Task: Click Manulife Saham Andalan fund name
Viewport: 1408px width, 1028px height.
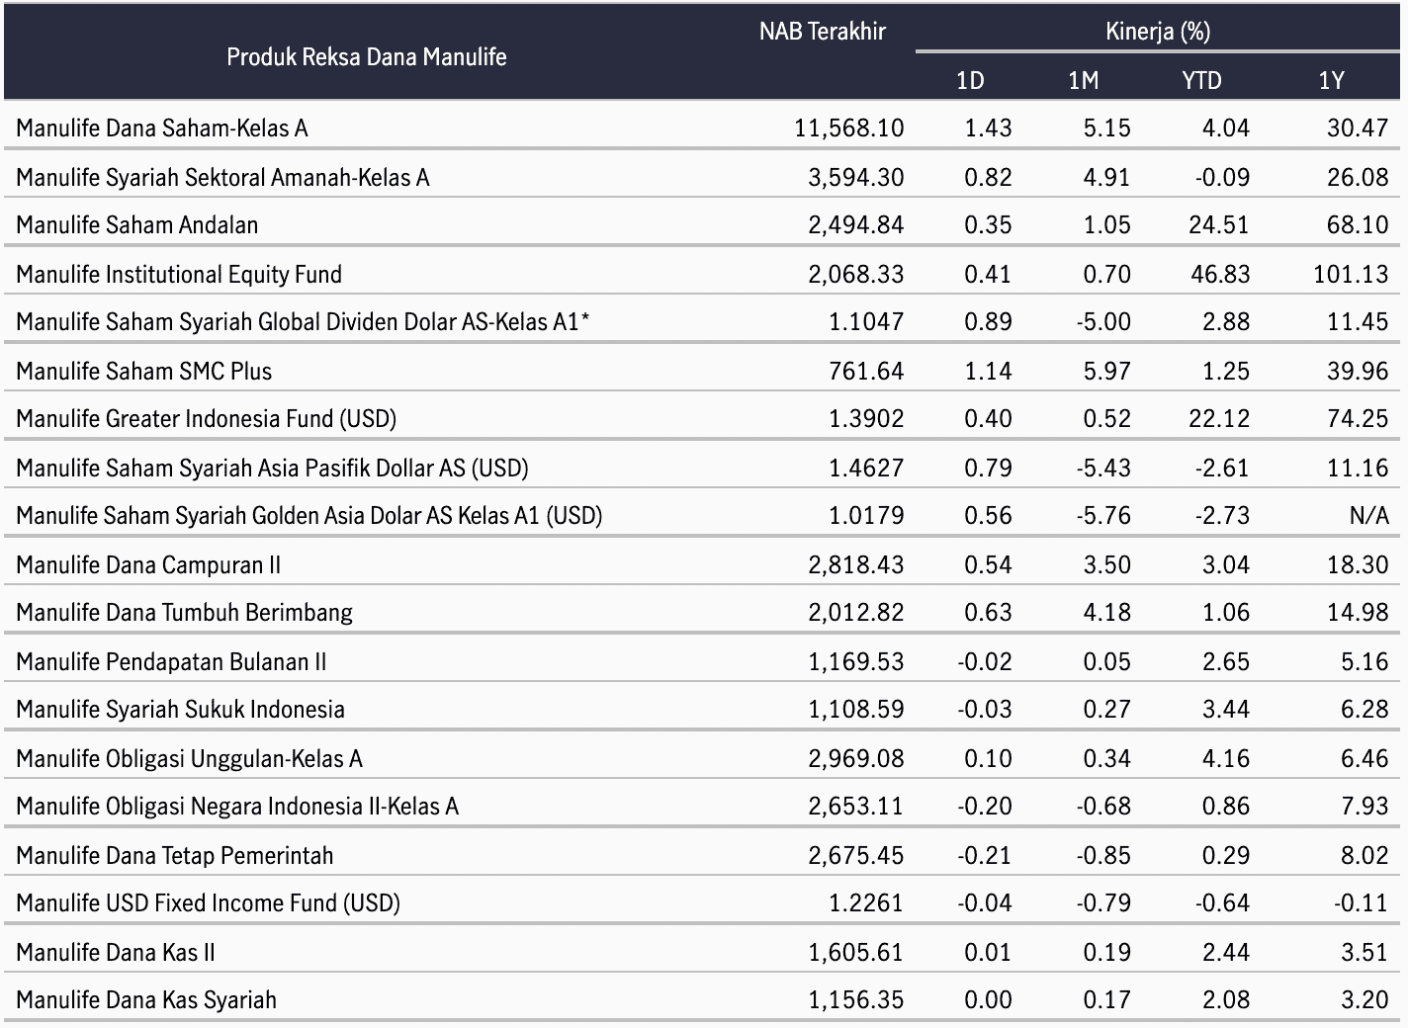Action: (x=136, y=224)
